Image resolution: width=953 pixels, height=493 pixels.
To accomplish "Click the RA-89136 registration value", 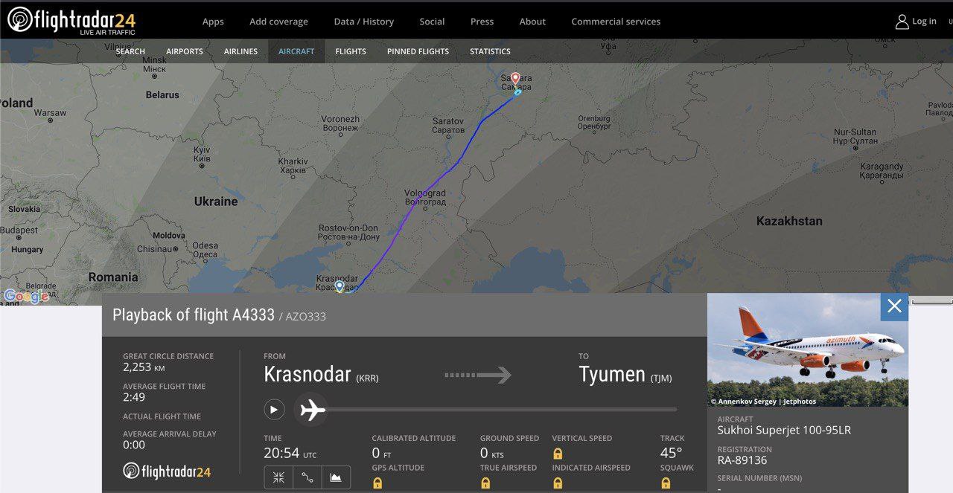I will tap(742, 460).
